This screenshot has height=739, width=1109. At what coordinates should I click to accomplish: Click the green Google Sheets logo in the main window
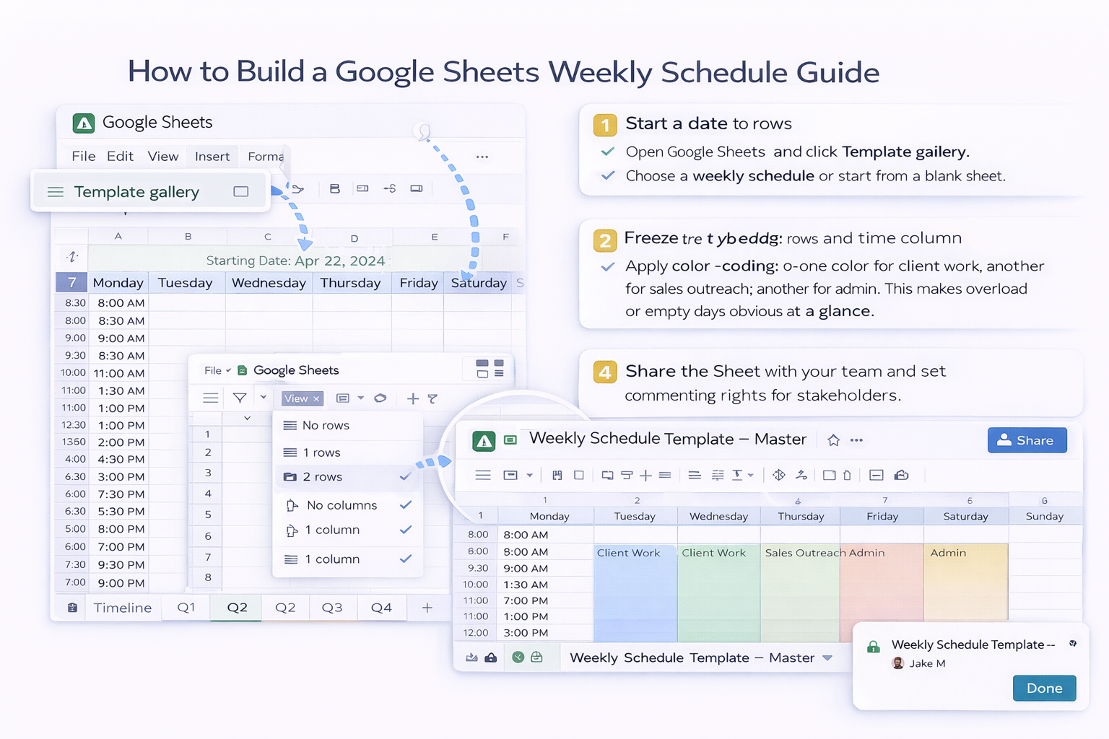click(x=84, y=123)
